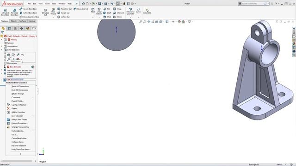
Task: Click the tree filter funnel icon
Action: point(2,32)
